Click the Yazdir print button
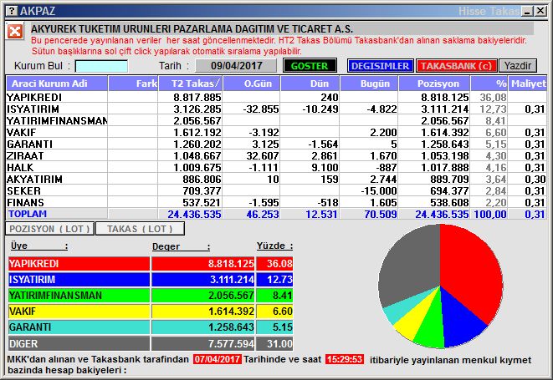The image size is (553, 380). [518, 66]
